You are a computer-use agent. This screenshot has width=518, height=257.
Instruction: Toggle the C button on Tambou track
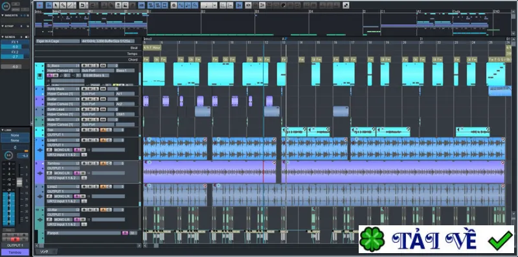[109, 163]
